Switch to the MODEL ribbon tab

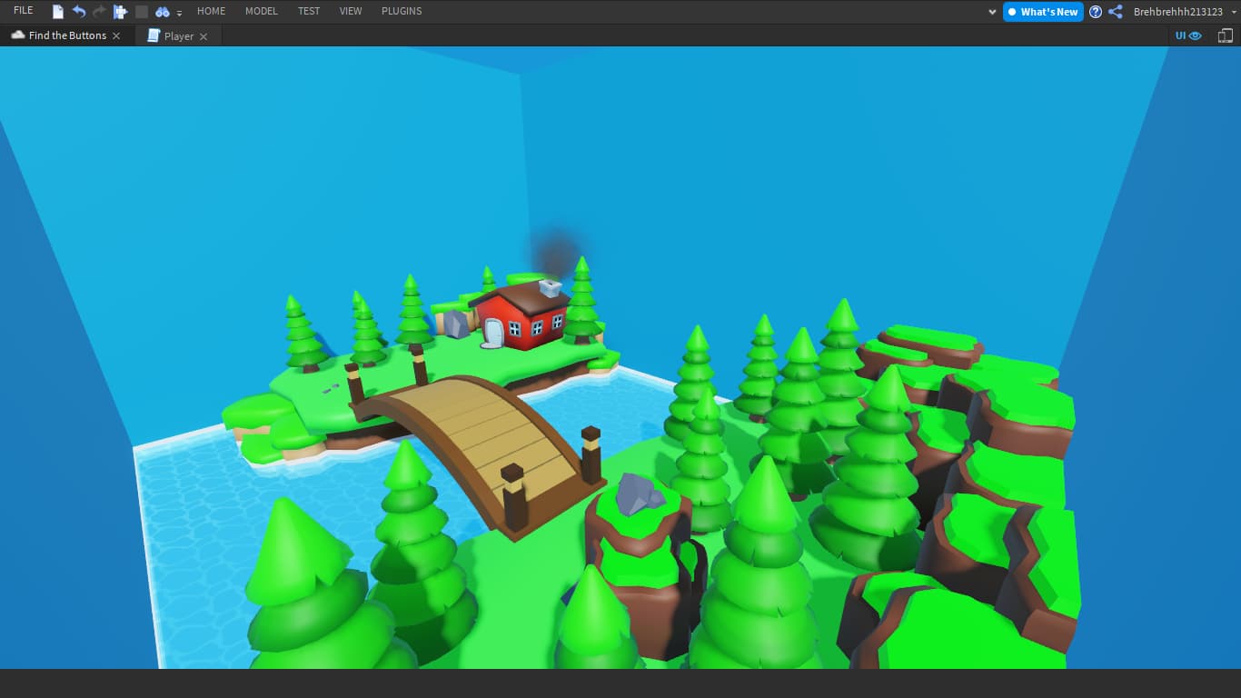click(x=262, y=11)
